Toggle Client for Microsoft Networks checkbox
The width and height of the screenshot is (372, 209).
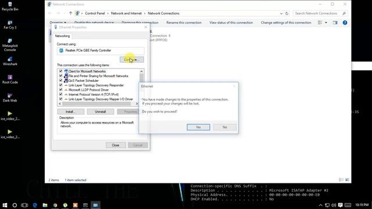click(60, 71)
